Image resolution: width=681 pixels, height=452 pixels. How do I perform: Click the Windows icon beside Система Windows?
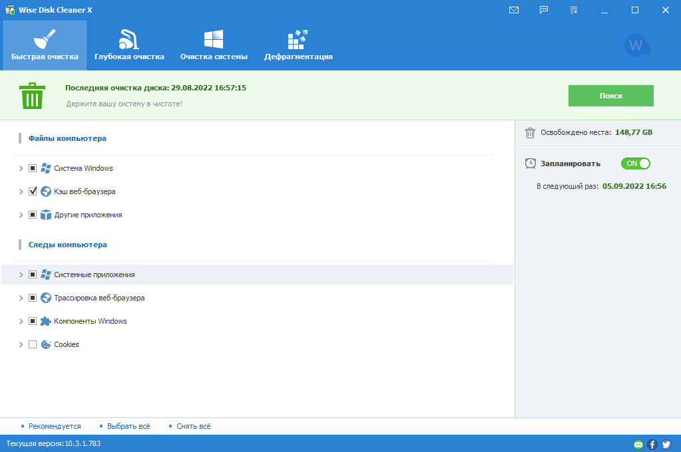click(x=46, y=168)
